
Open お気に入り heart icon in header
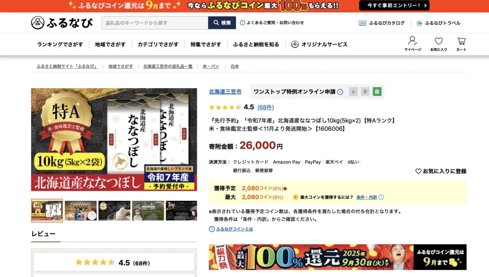point(438,41)
